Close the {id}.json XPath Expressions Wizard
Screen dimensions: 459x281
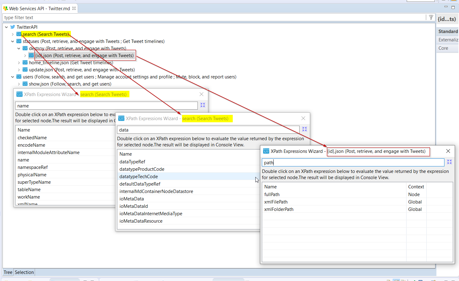(x=448, y=151)
